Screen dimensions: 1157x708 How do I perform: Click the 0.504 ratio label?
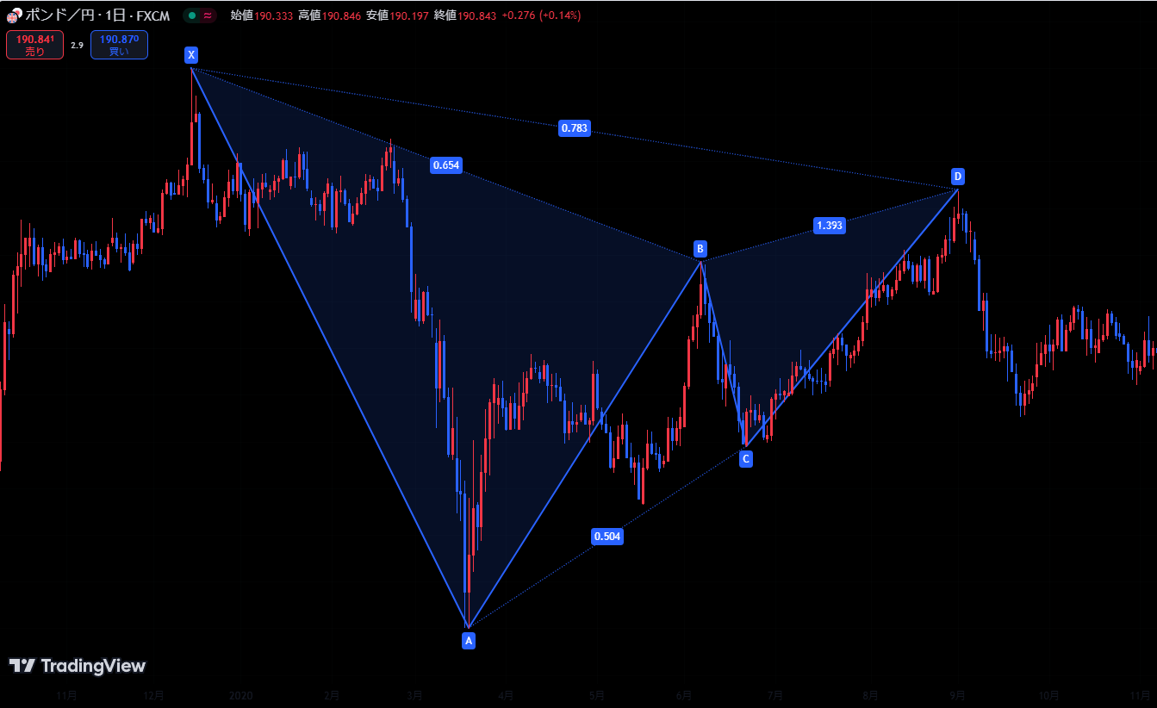coord(607,537)
